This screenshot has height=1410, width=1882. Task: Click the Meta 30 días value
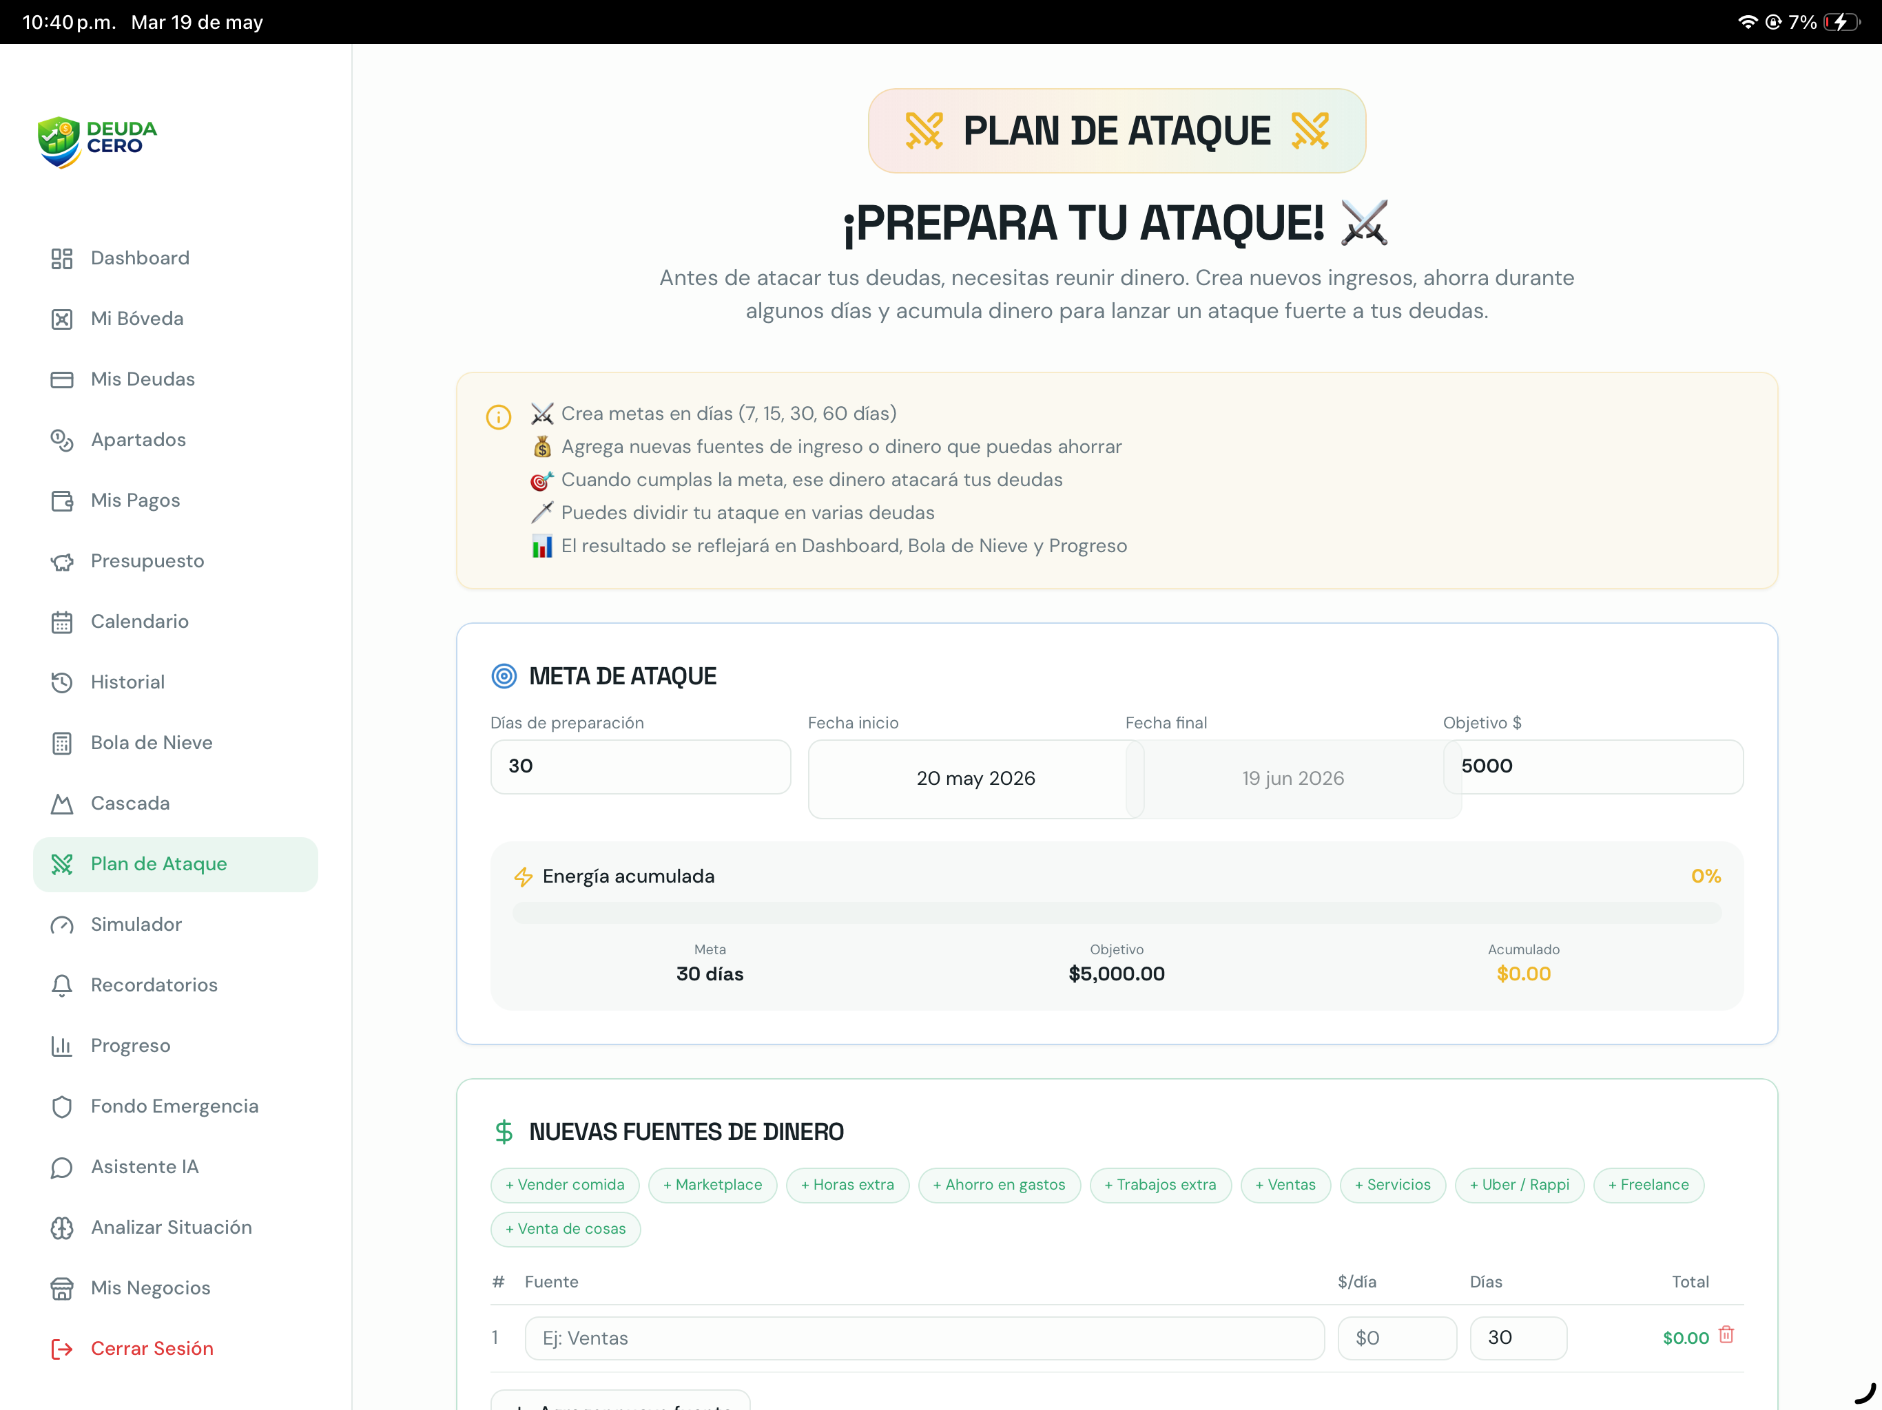[x=710, y=975]
